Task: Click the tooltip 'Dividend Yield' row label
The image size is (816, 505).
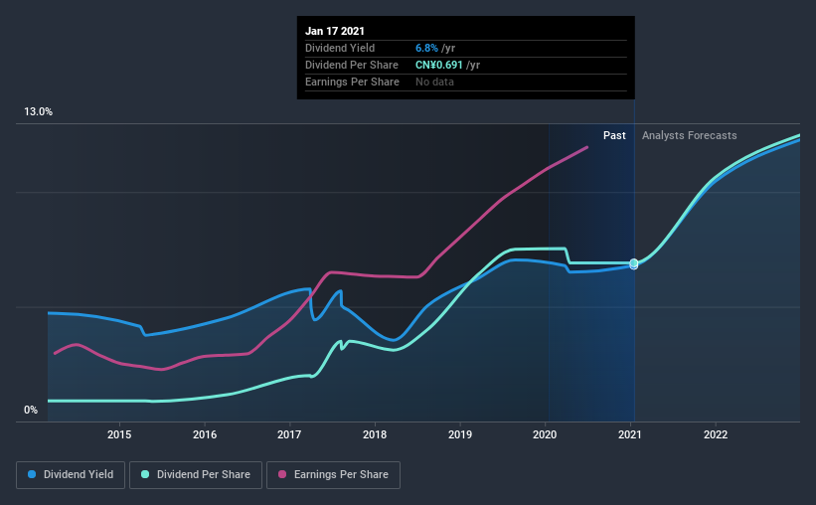Action: (x=340, y=48)
